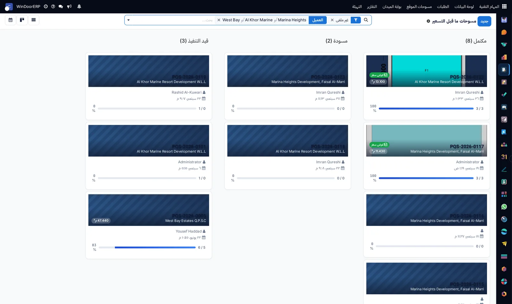Viewport: 512px width, 304px height.
Task: Open the activities clock icon in top bar
Action: click(46, 6)
